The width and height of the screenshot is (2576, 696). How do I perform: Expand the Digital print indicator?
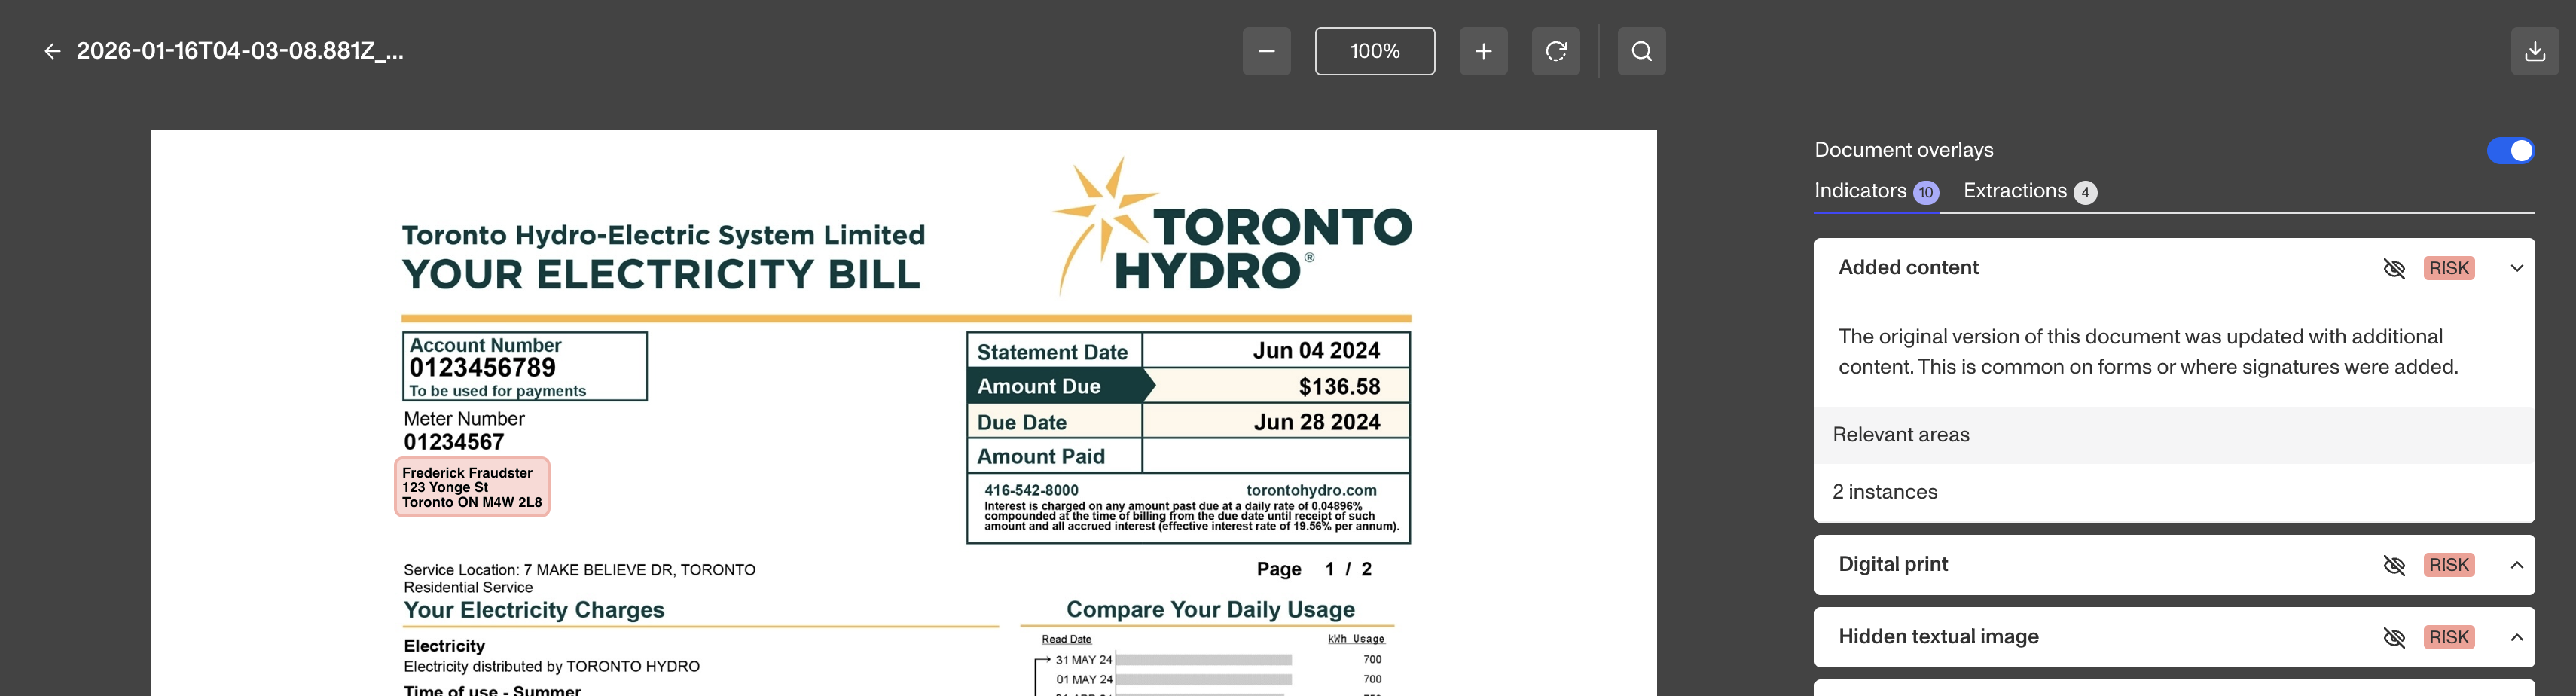click(x=2516, y=565)
